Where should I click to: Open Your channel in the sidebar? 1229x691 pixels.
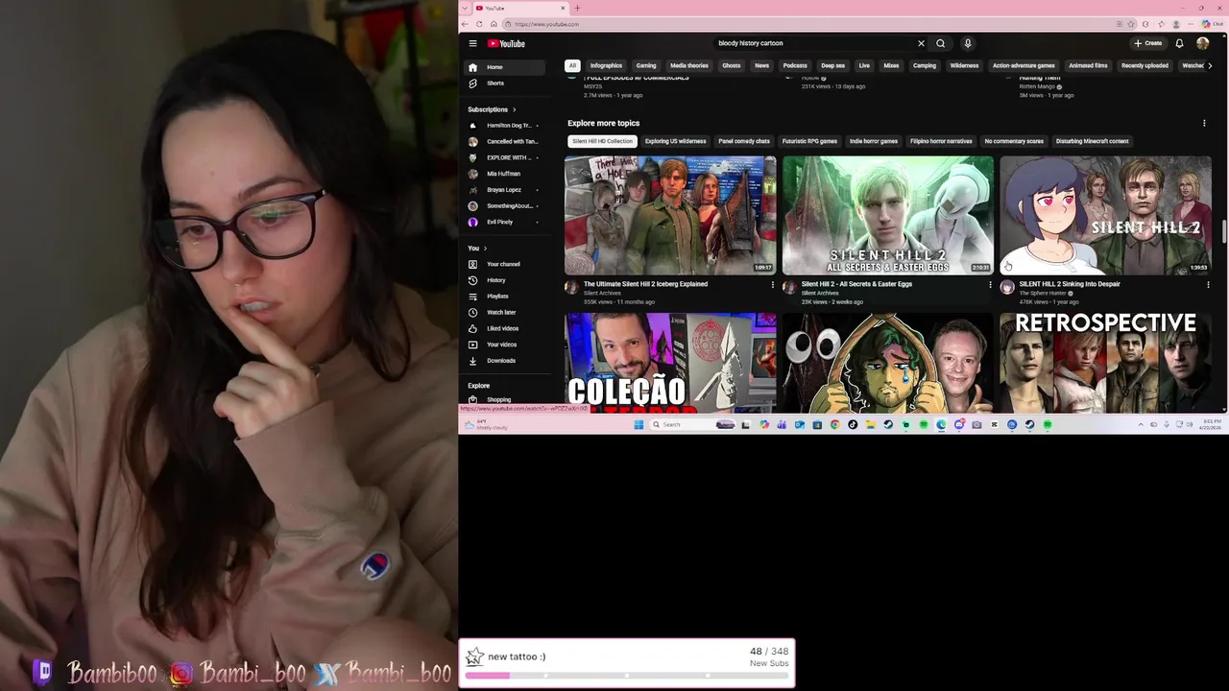coord(503,264)
